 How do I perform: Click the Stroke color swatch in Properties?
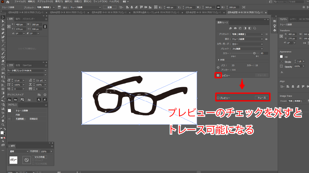click(x=281, y=62)
